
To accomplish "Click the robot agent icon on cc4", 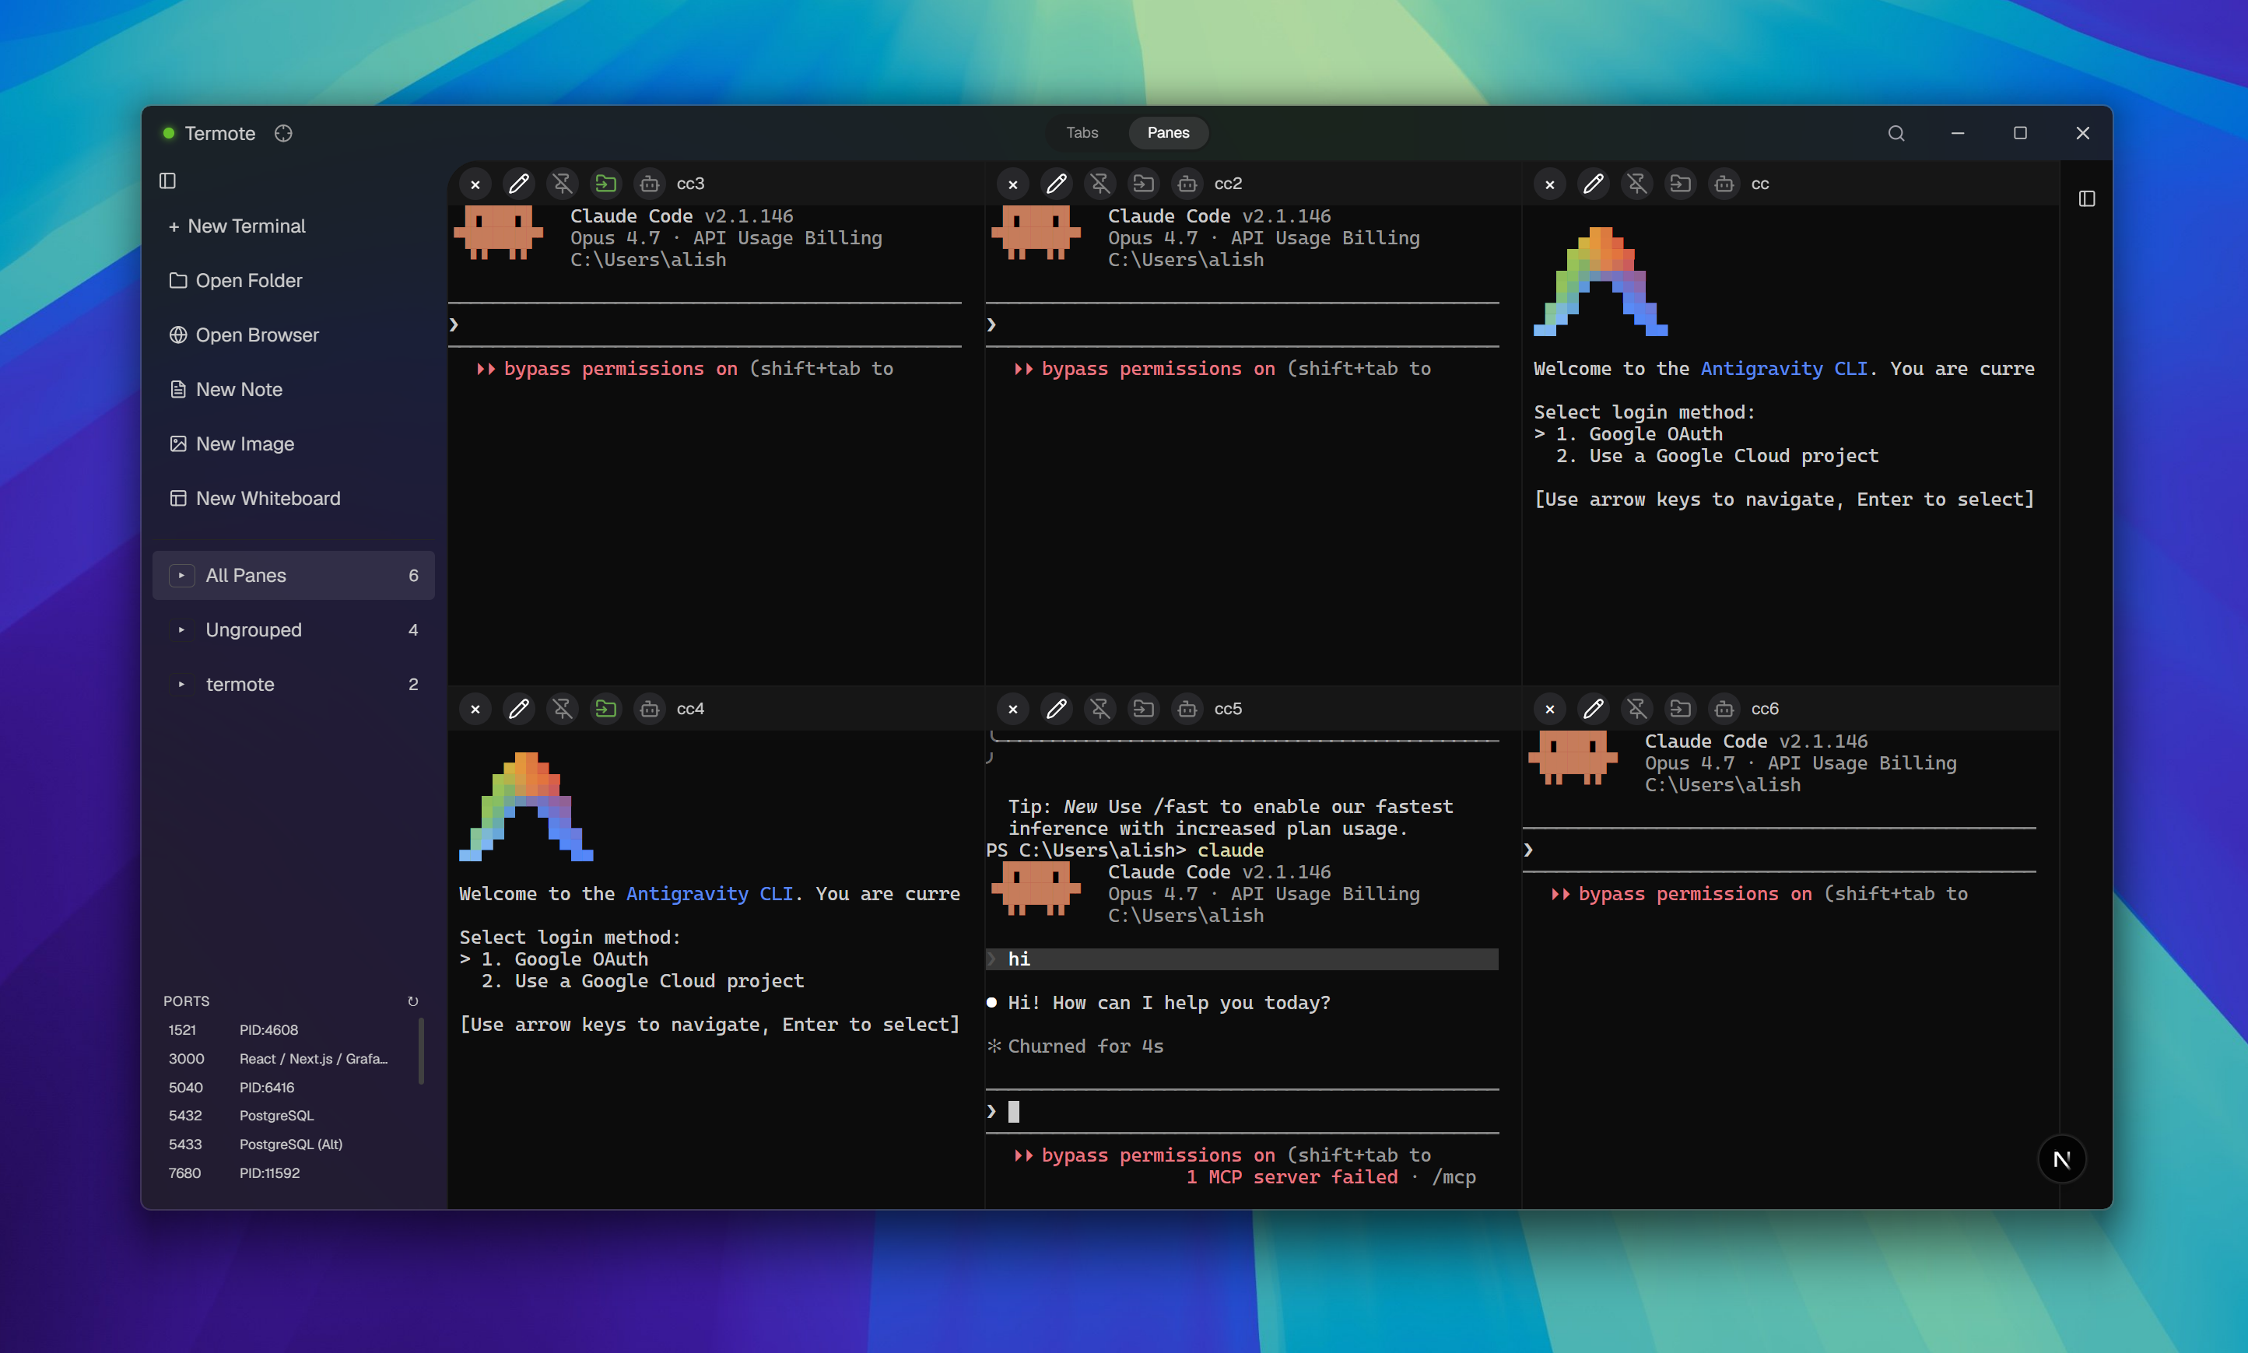I will pyautogui.click(x=650, y=709).
